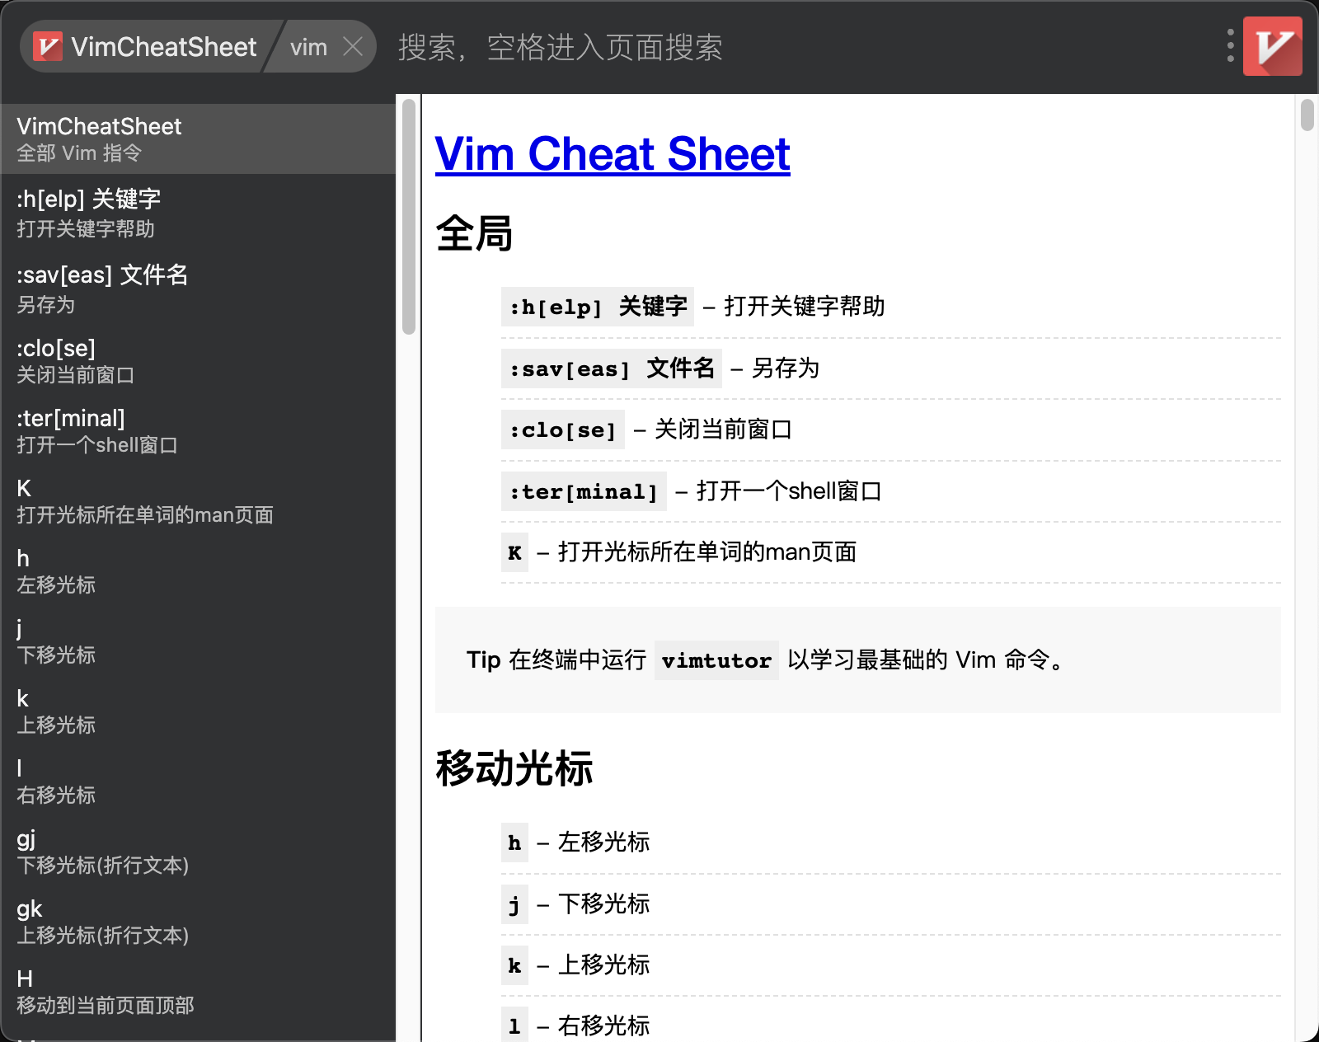Select the :ter[minal] list item
The height and width of the screenshot is (1042, 1319).
pos(198,430)
